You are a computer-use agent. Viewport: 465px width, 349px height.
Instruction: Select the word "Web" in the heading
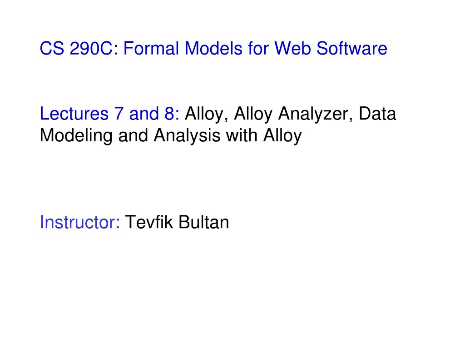pos(292,48)
